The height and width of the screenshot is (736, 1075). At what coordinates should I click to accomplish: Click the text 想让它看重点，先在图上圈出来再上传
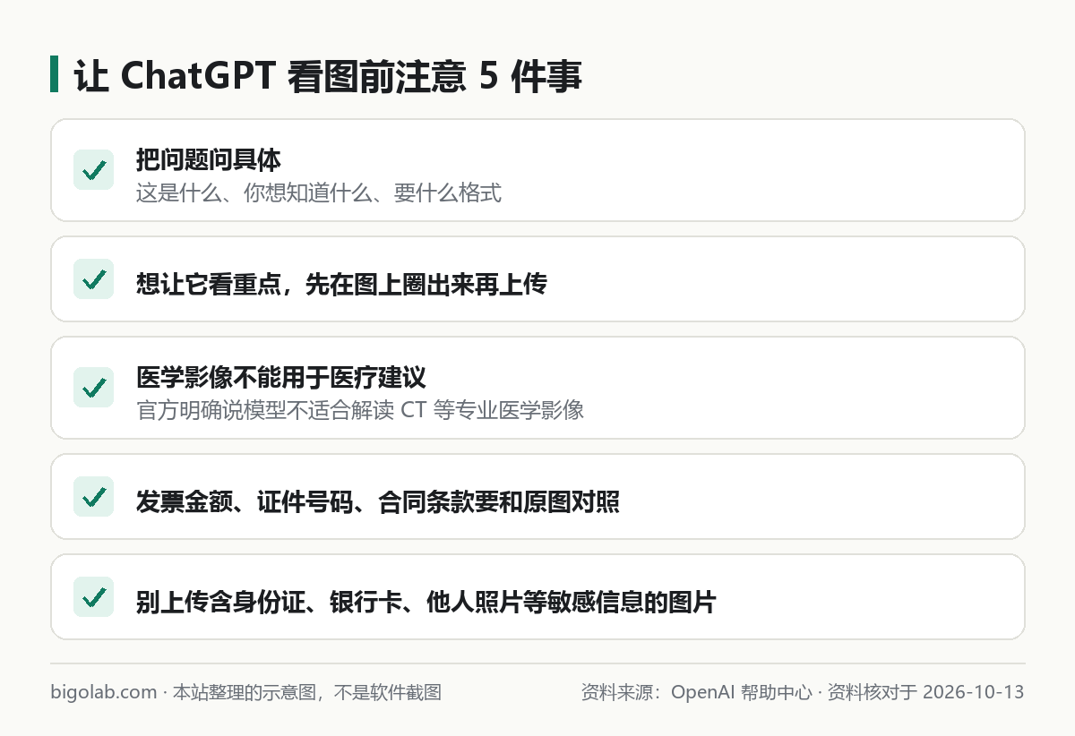[x=341, y=285]
